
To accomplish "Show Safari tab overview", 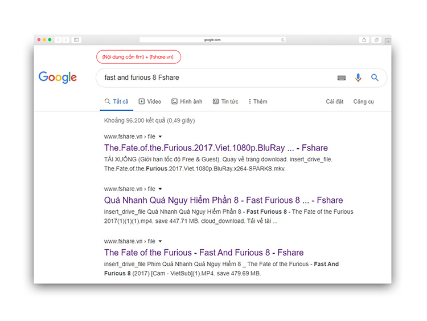I will tap(376, 40).
